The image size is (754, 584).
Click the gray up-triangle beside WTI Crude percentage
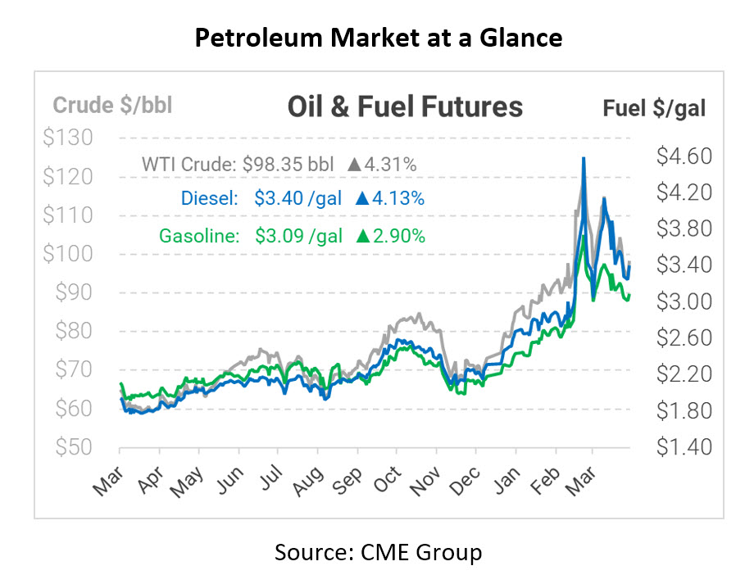click(x=354, y=165)
